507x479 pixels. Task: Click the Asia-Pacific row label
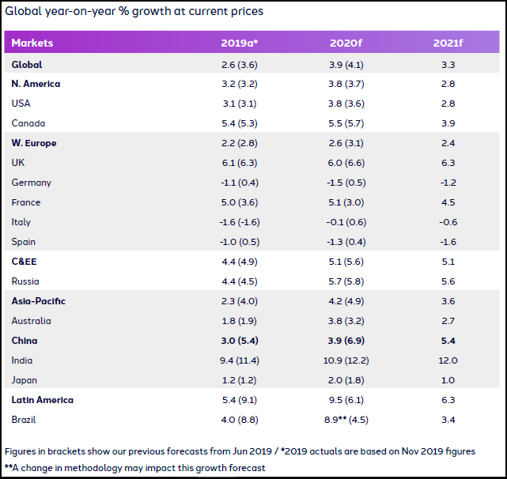click(39, 301)
